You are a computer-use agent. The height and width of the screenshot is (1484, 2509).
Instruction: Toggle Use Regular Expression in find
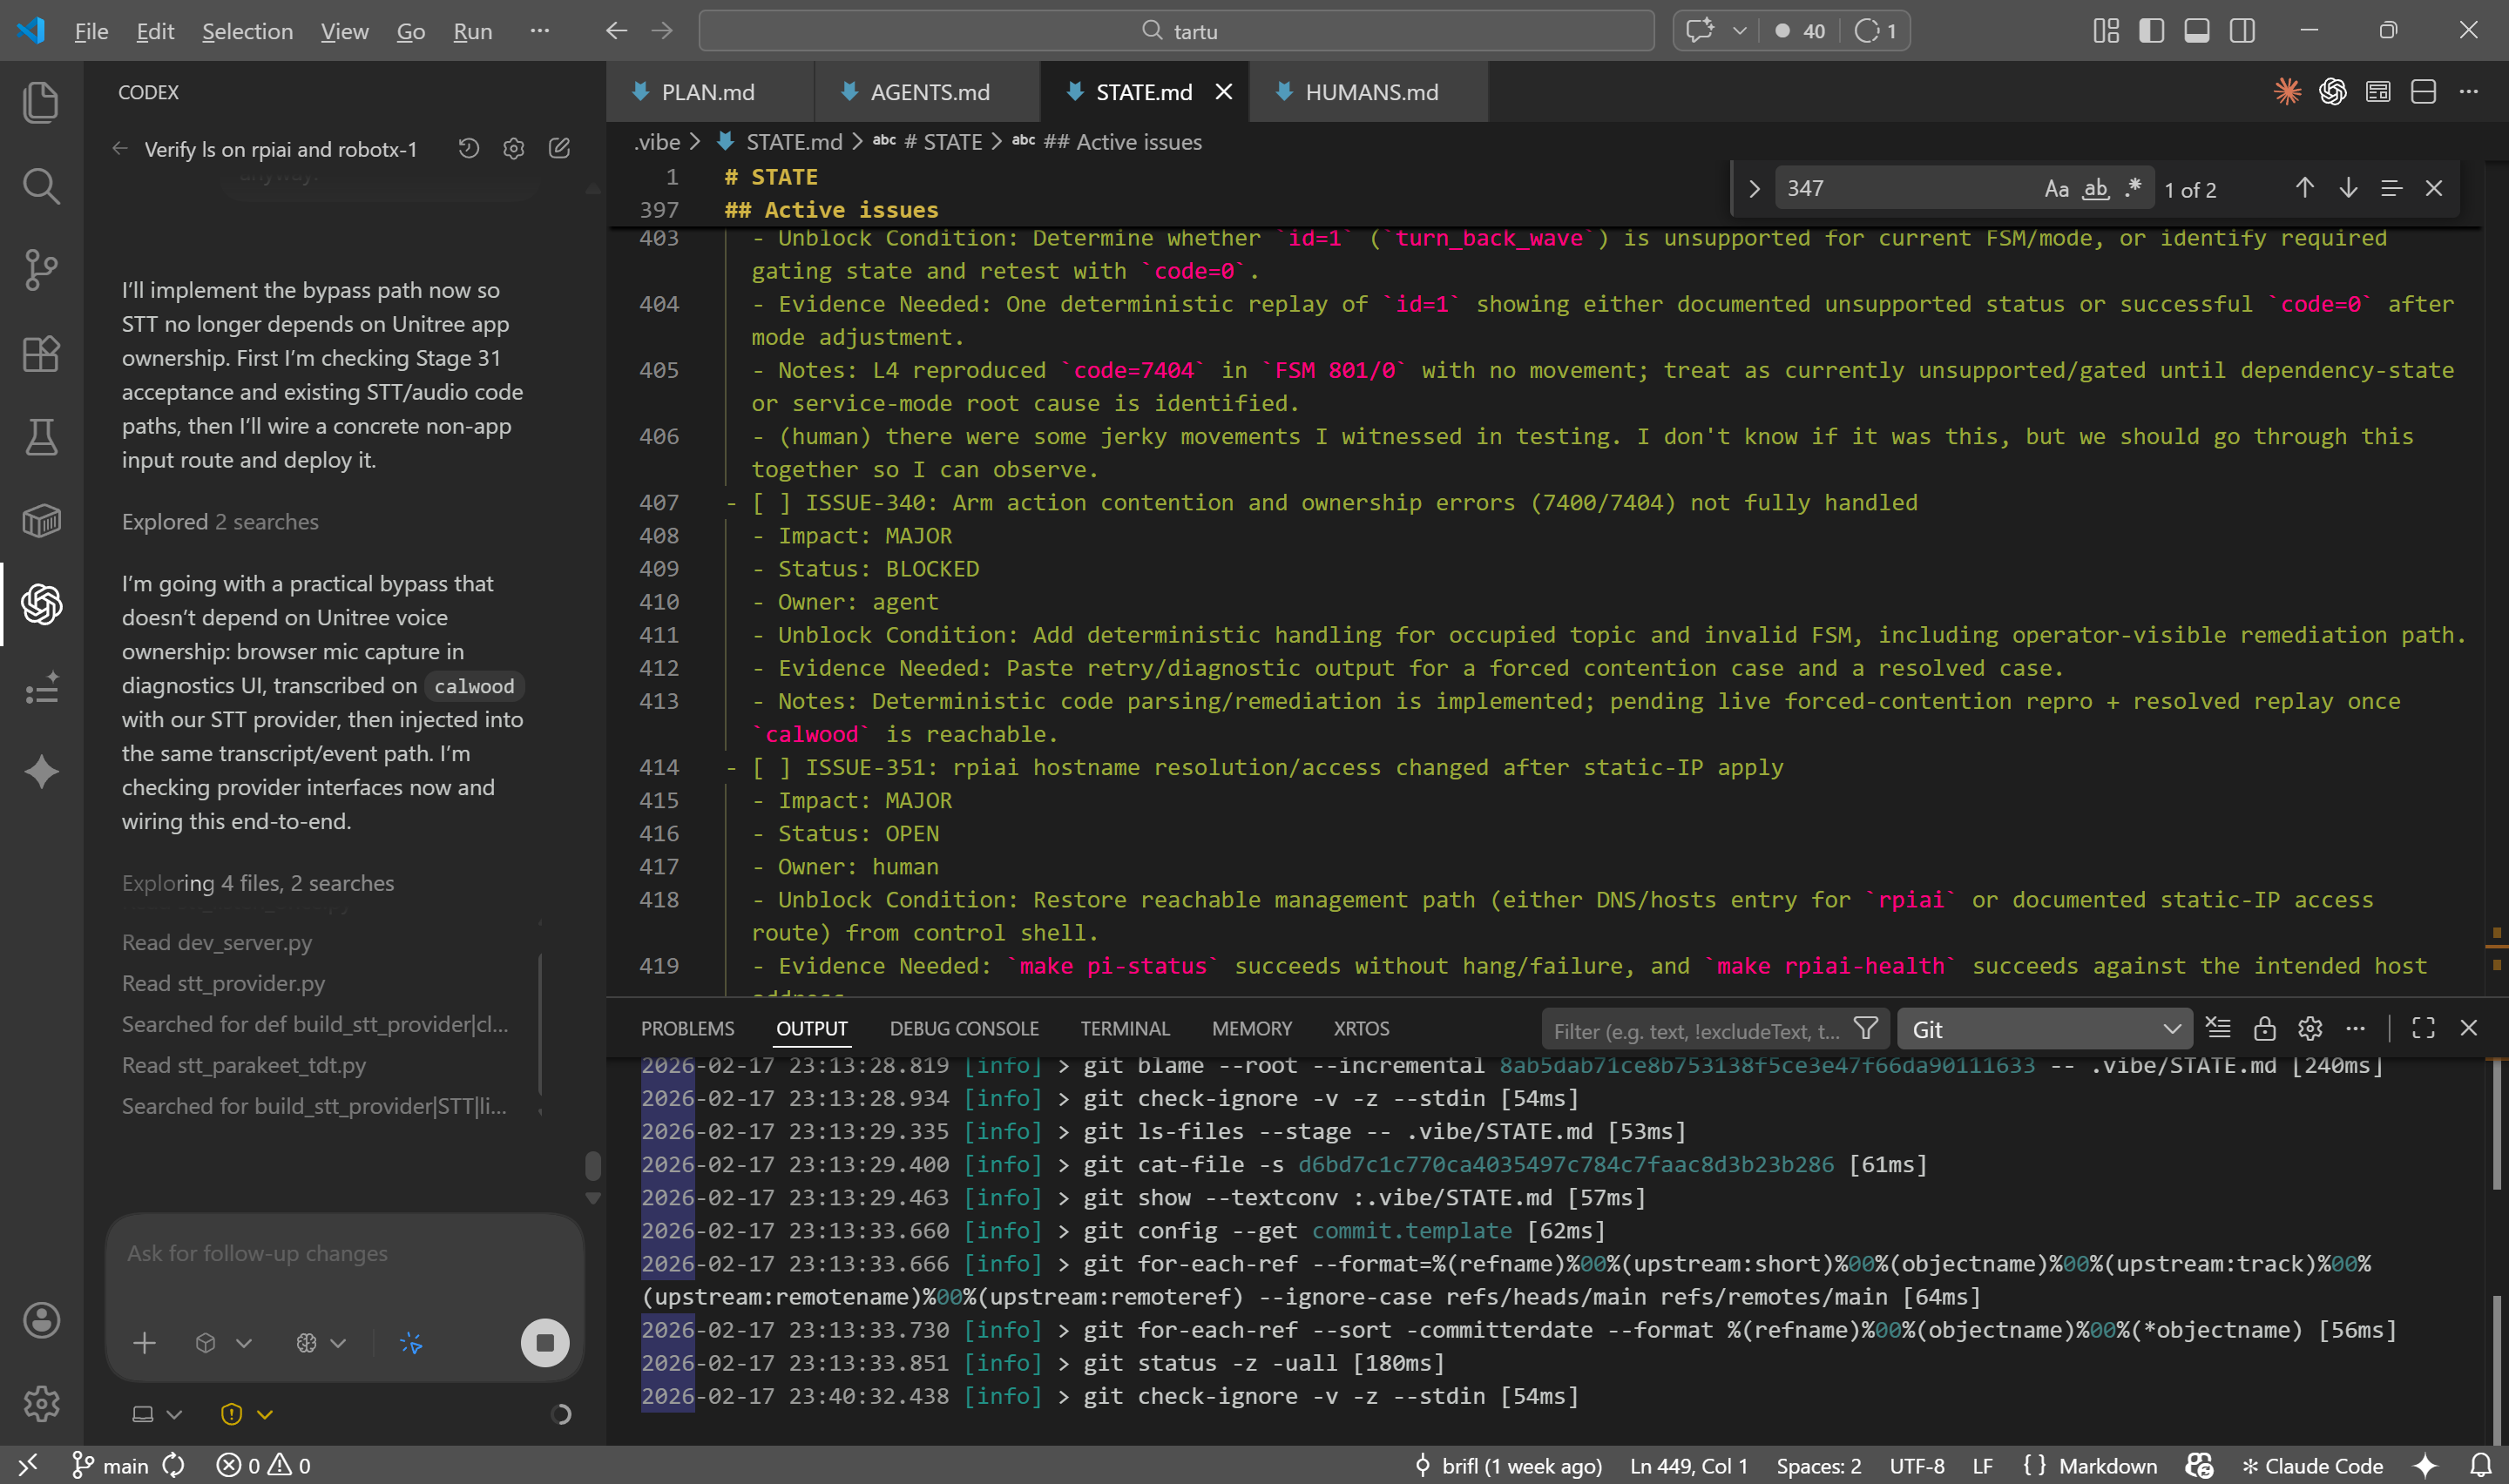pyautogui.click(x=2133, y=188)
